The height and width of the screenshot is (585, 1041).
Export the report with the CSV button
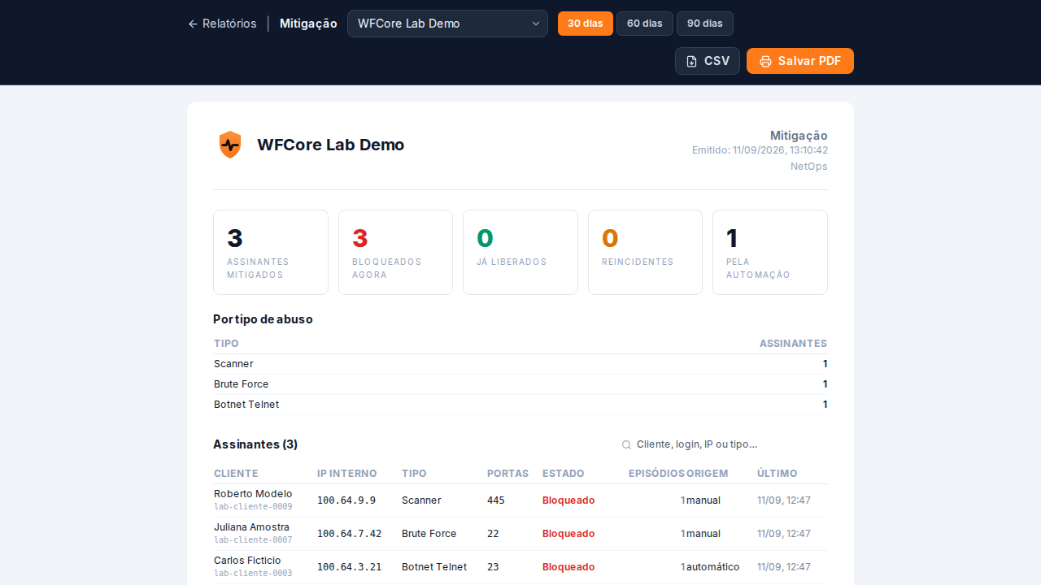click(708, 61)
